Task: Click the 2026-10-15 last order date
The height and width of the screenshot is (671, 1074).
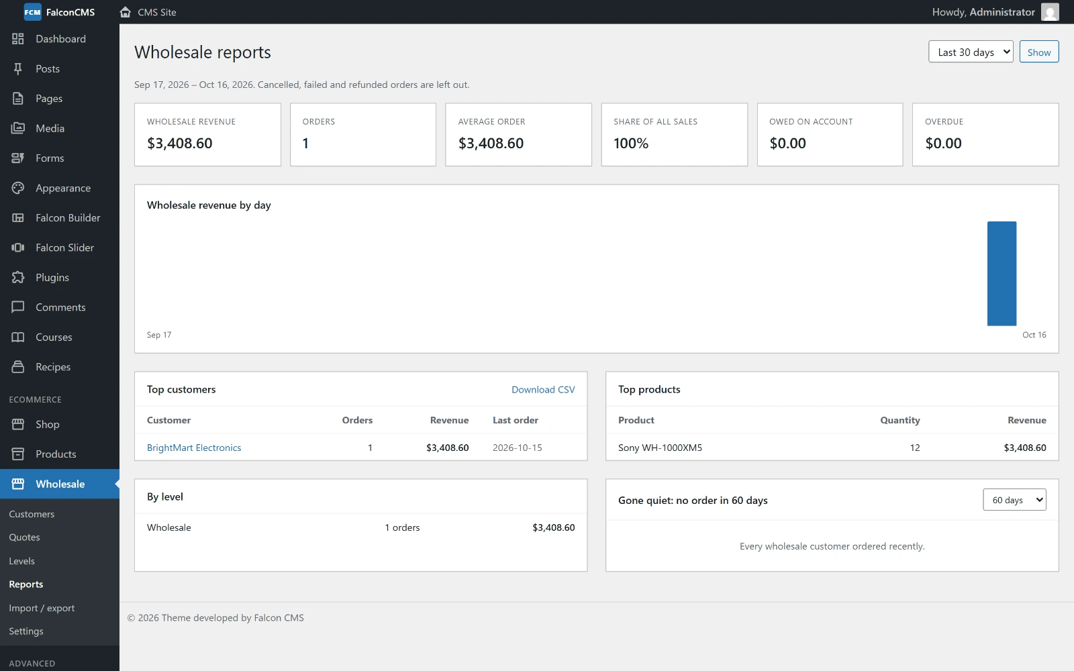Action: tap(518, 448)
